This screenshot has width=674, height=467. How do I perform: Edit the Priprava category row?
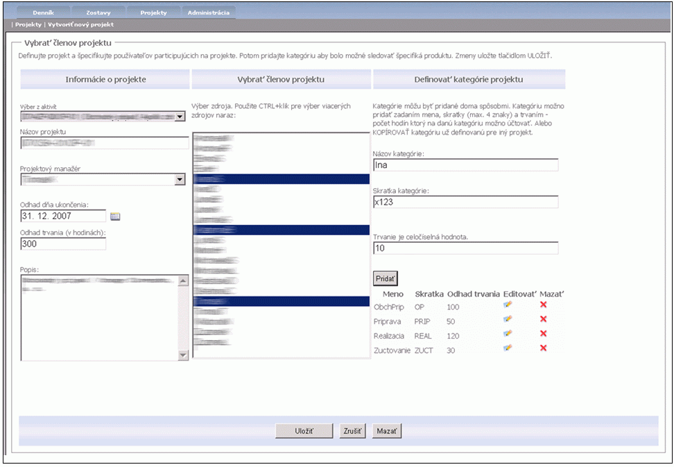(x=508, y=319)
